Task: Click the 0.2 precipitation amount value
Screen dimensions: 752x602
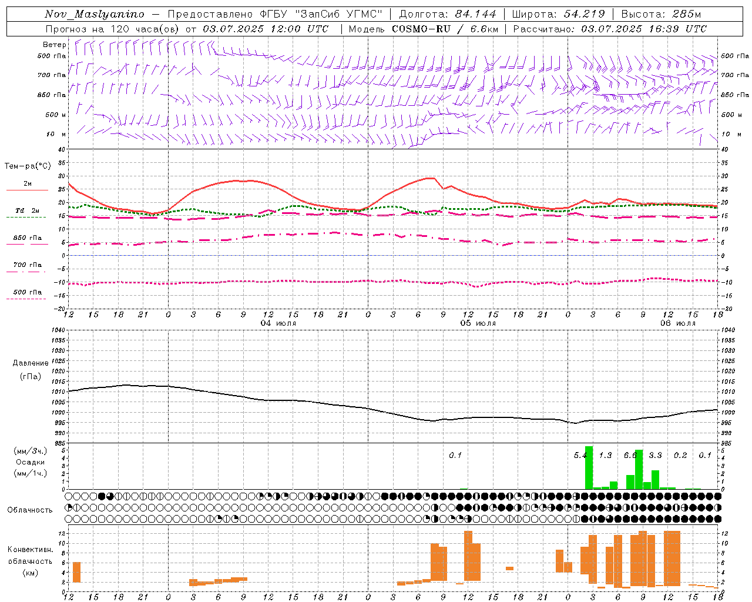Action: 680,455
